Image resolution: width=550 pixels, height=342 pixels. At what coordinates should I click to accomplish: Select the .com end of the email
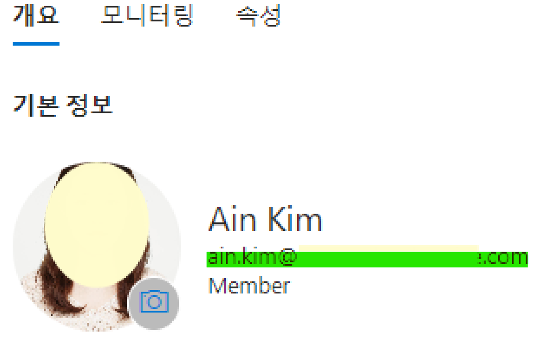coord(504,258)
